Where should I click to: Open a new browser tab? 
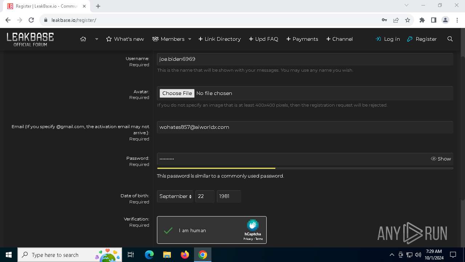(x=98, y=6)
